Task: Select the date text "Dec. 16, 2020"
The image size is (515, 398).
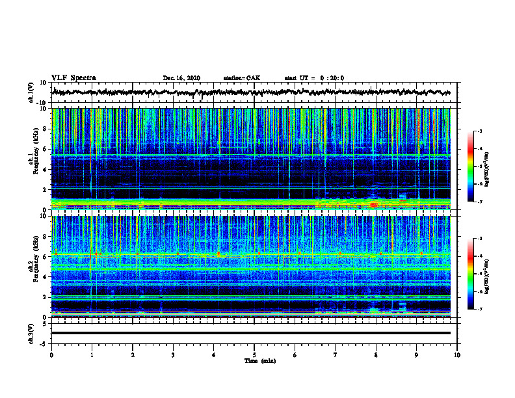Action: point(181,78)
